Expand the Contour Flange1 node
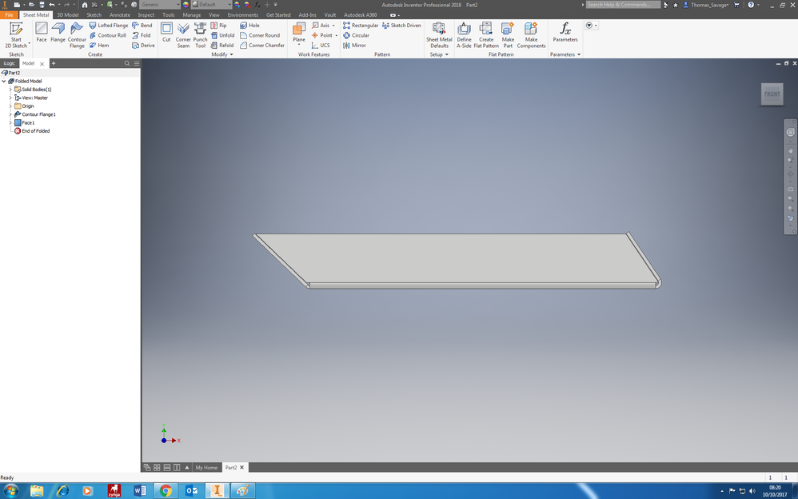The height and width of the screenshot is (499, 798). (10, 114)
